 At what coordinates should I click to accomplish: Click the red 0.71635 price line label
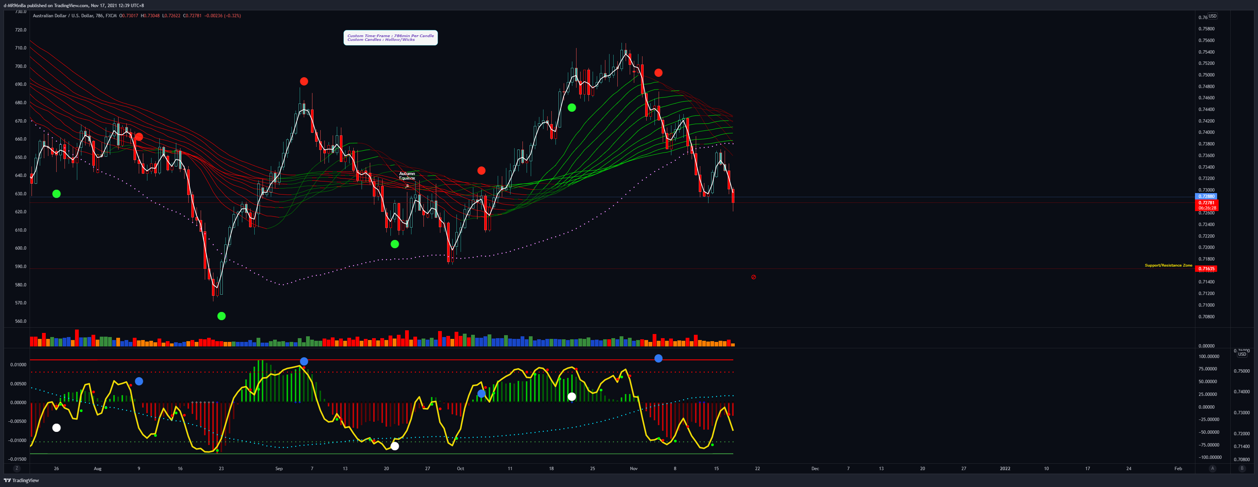click(1206, 269)
